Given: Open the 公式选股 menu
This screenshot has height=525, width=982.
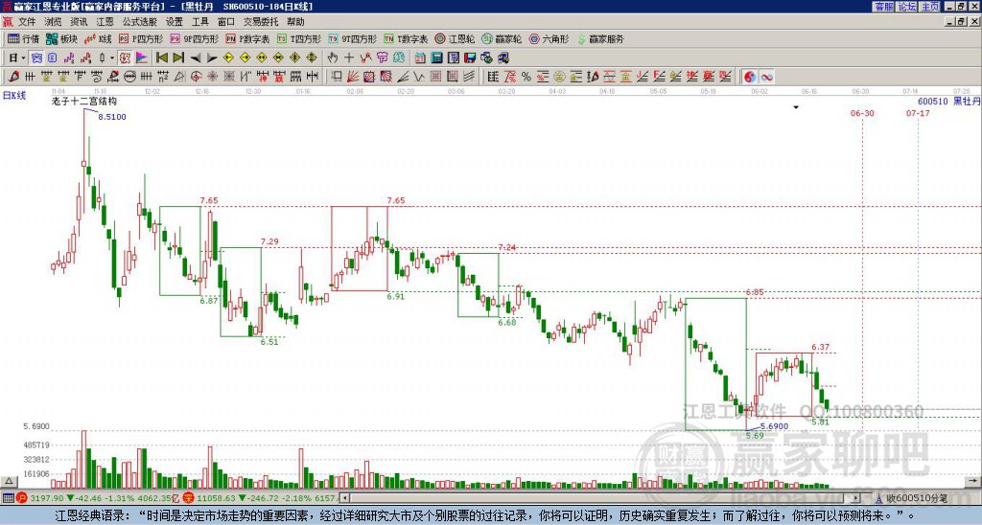Looking at the screenshot, I should pos(140,22).
